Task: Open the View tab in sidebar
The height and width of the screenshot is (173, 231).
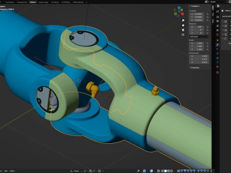Action: (213, 21)
